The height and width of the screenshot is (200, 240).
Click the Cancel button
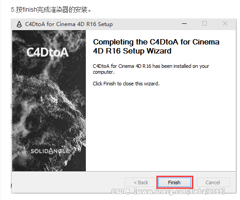[213, 182]
